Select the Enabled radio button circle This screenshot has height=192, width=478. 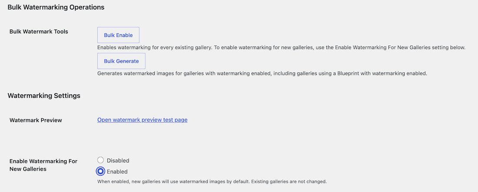100,171
